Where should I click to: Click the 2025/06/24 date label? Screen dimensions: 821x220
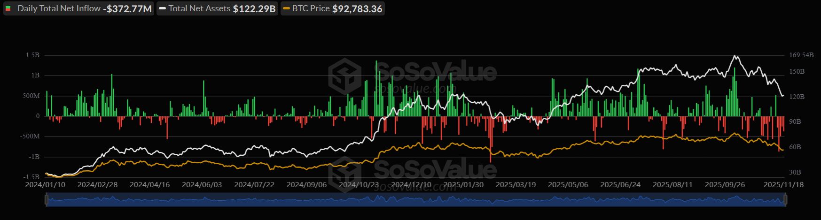[x=620, y=185]
